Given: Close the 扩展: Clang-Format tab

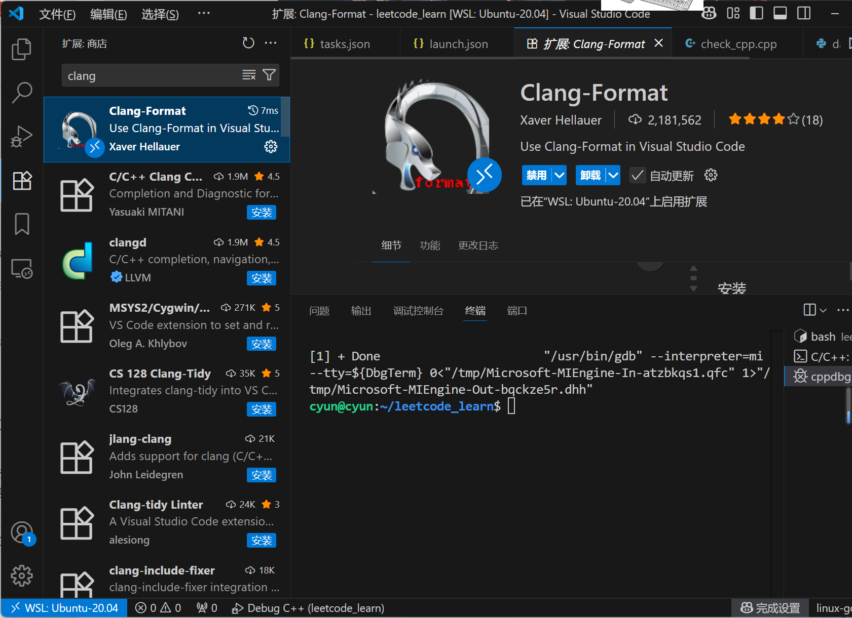Looking at the screenshot, I should pos(658,44).
